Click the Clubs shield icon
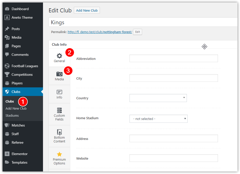240x174 pixels. click(7, 92)
